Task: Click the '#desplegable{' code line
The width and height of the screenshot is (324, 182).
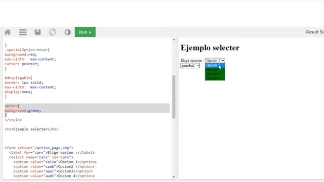Action: pos(19,78)
